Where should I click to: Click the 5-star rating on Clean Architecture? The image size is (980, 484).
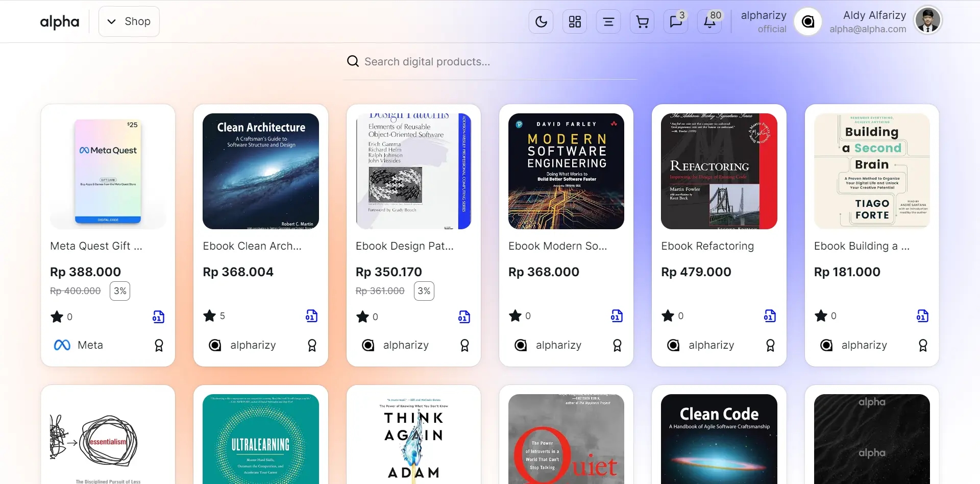tap(214, 316)
